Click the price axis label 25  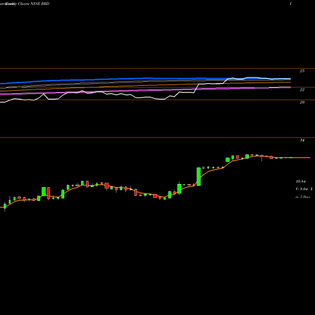[302, 71]
